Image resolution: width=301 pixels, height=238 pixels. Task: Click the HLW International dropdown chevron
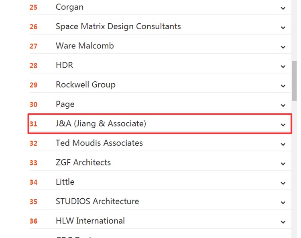[x=283, y=222]
